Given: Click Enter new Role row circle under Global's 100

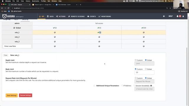Looking at the screenshot, I should (144, 46).
